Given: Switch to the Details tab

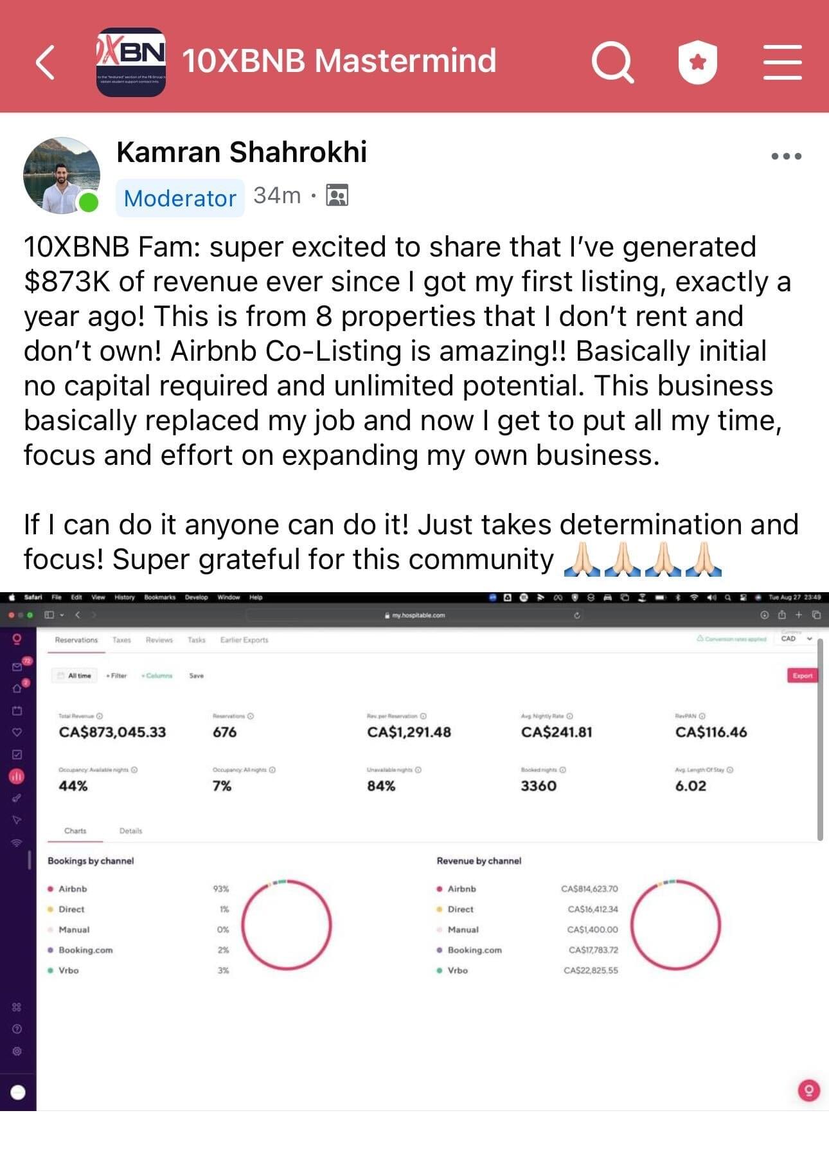Looking at the screenshot, I should coord(130,831).
